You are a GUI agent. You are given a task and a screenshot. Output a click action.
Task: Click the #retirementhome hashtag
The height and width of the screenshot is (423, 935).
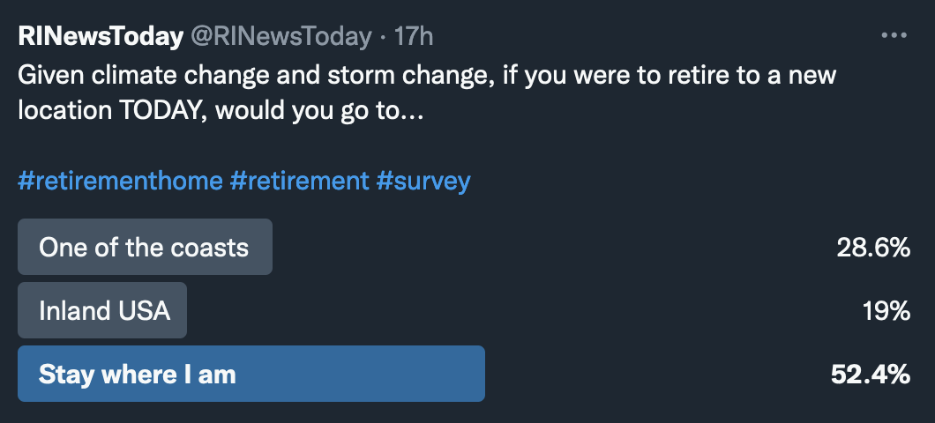coord(120,181)
